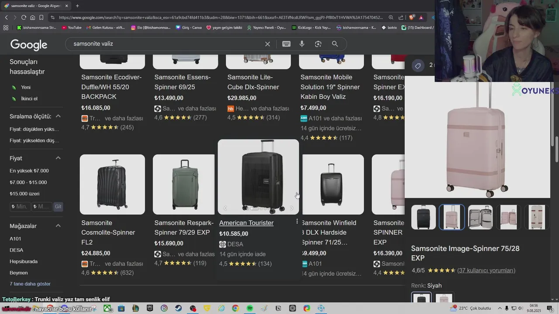Open Samsonite Lite-Cube Dlx-Spinner listing
The height and width of the screenshot is (314, 559).
coord(253,82)
